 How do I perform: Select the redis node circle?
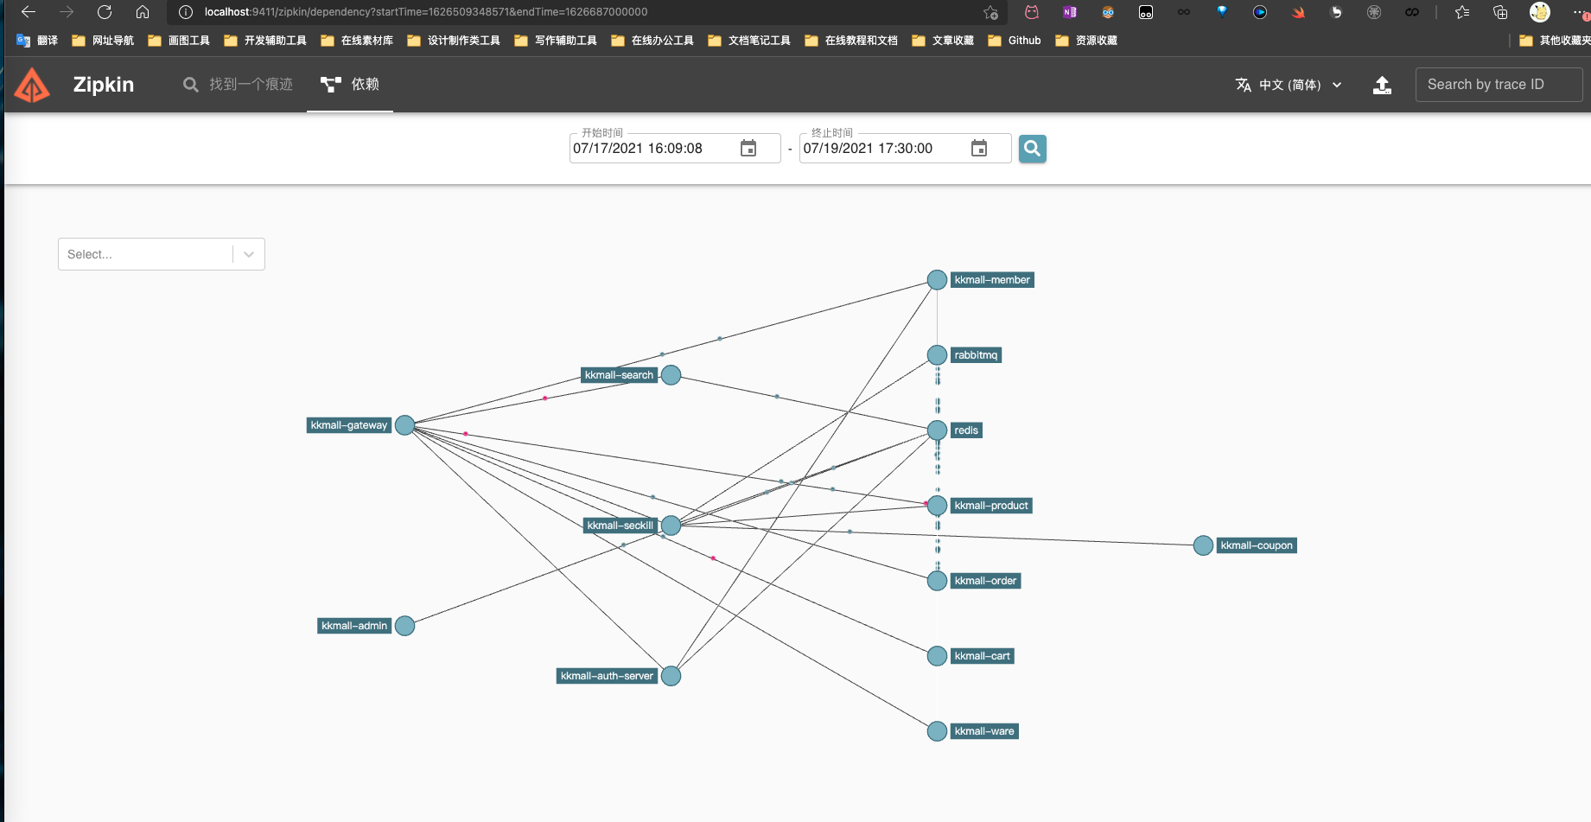pyautogui.click(x=937, y=430)
